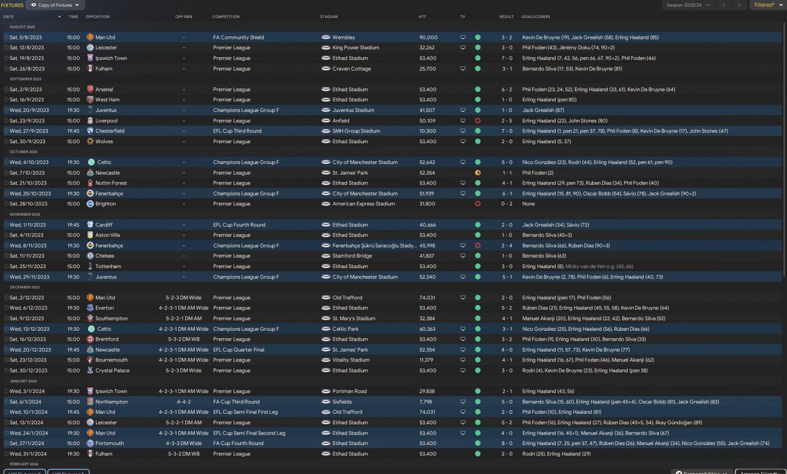Sort by the Opposition column header

pyautogui.click(x=98, y=17)
